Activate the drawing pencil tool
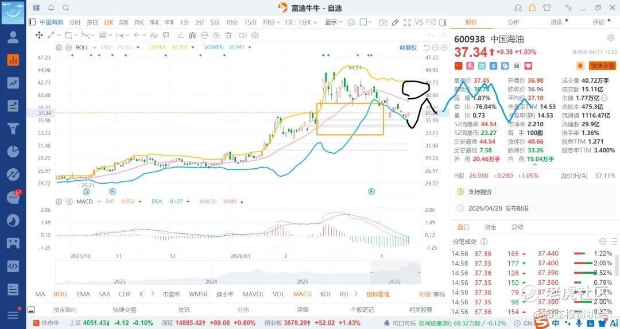Viewport: 620px width, 329px height. 395,22
